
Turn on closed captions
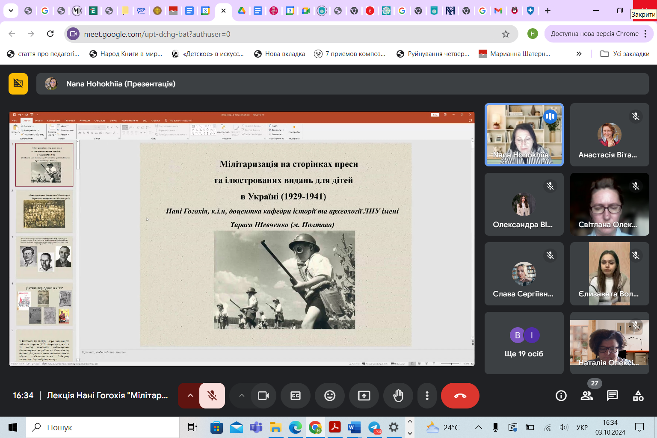296,396
